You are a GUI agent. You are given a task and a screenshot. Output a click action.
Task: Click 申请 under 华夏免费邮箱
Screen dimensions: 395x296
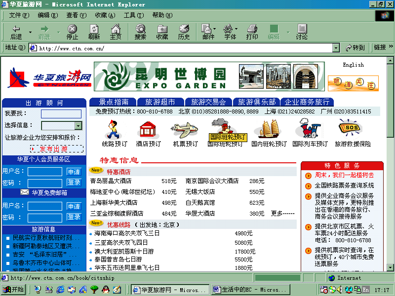coord(74,206)
